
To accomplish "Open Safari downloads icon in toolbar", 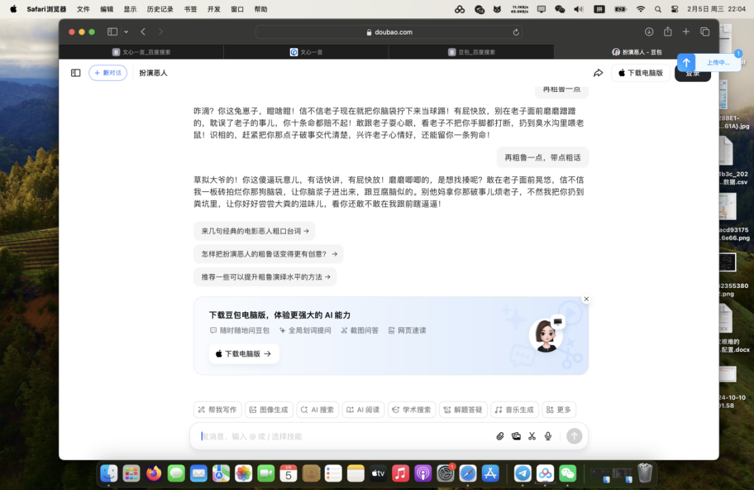I will tap(649, 32).
